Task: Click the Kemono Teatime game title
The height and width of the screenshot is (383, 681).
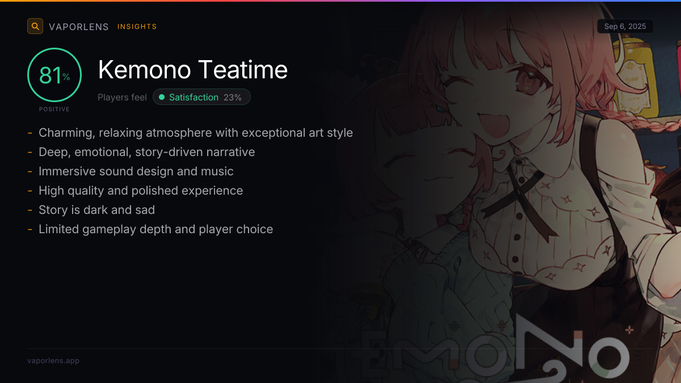Action: click(193, 70)
